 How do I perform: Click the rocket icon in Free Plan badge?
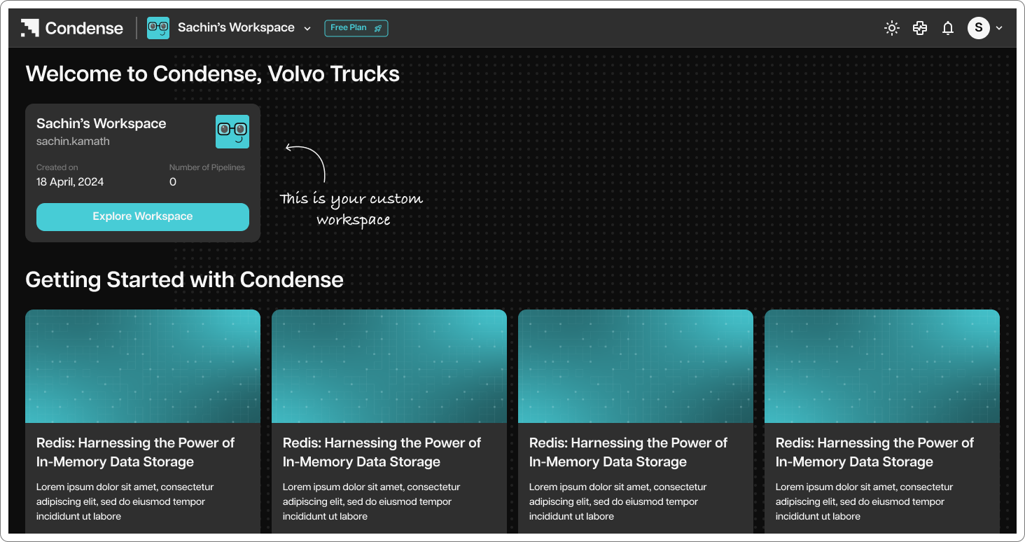[x=378, y=28]
